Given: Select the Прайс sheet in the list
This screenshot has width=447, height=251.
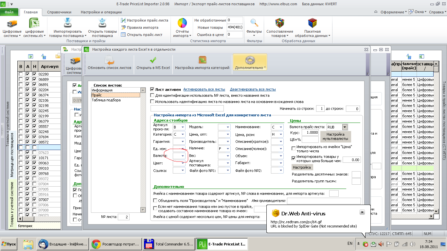Looking at the screenshot, I should 116,95.
